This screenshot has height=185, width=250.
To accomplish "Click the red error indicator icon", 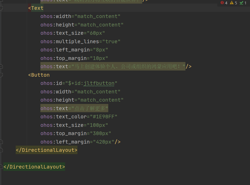I will (x=222, y=3).
